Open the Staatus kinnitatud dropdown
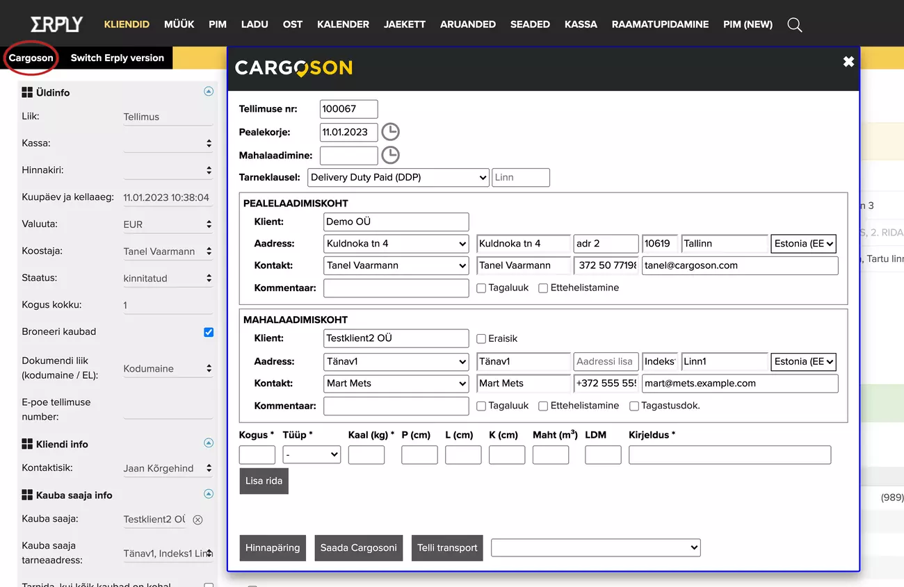 tap(168, 279)
